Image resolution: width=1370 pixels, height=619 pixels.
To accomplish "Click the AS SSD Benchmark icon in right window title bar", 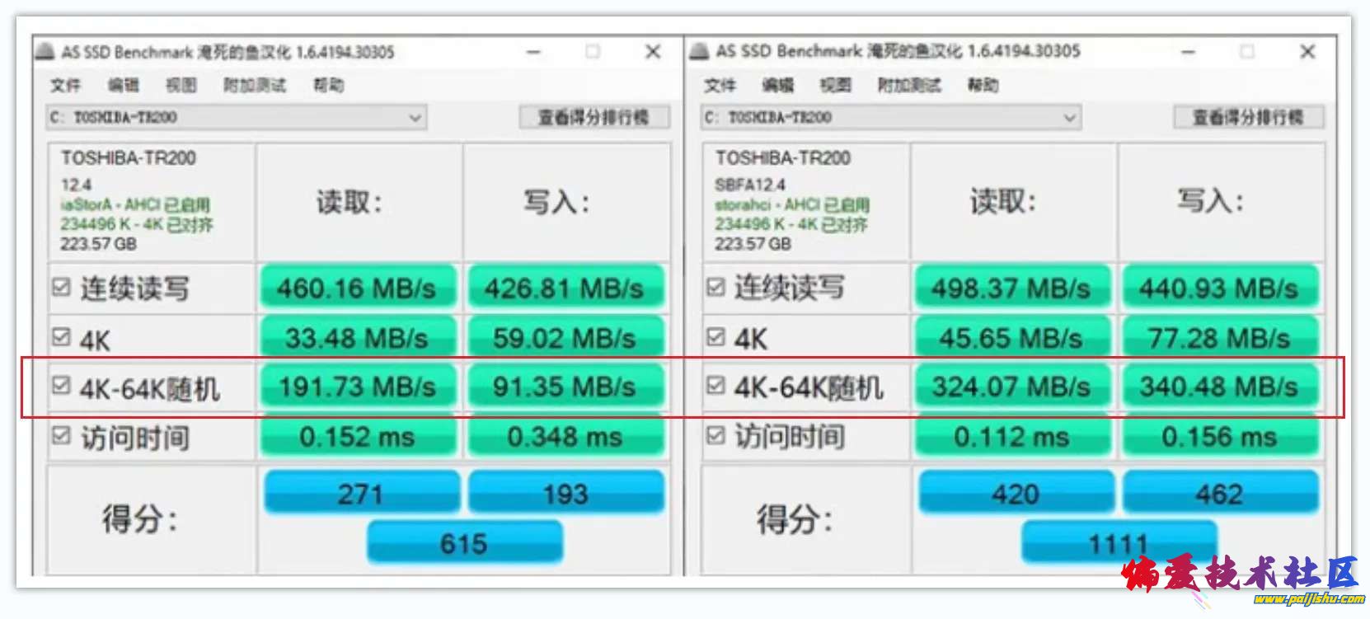I will tap(700, 51).
